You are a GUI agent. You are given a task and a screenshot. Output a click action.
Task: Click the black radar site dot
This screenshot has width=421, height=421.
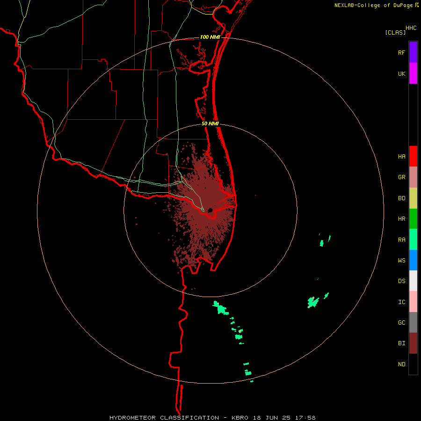[x=210, y=210]
